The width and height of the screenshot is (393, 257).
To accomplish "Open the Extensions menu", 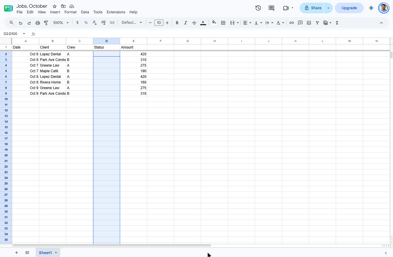I will coord(116,12).
